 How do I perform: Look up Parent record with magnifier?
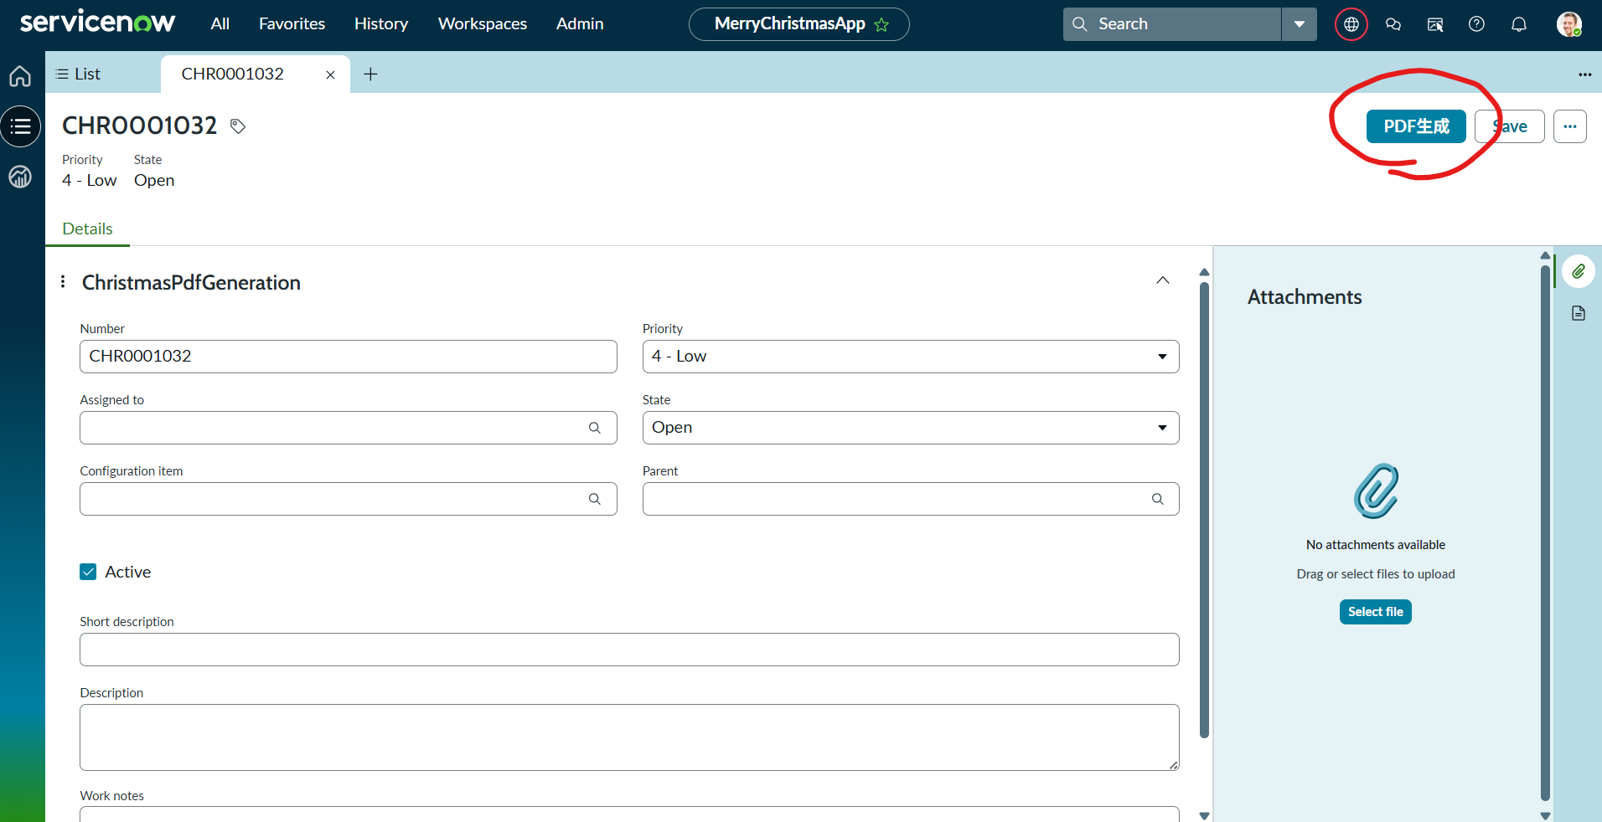(x=1158, y=499)
